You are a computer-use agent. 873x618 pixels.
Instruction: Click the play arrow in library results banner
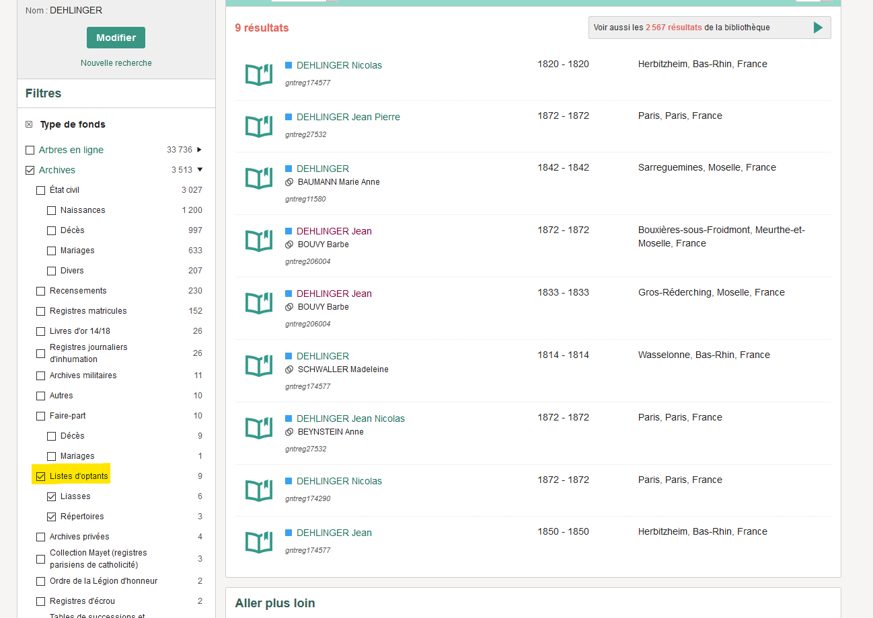pos(818,28)
